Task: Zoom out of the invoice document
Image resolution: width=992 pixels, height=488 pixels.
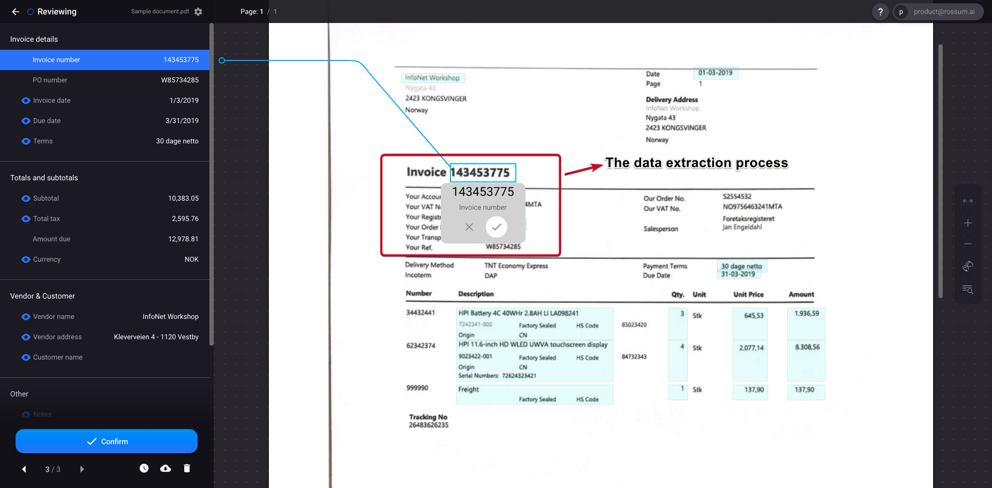Action: pyautogui.click(x=968, y=243)
